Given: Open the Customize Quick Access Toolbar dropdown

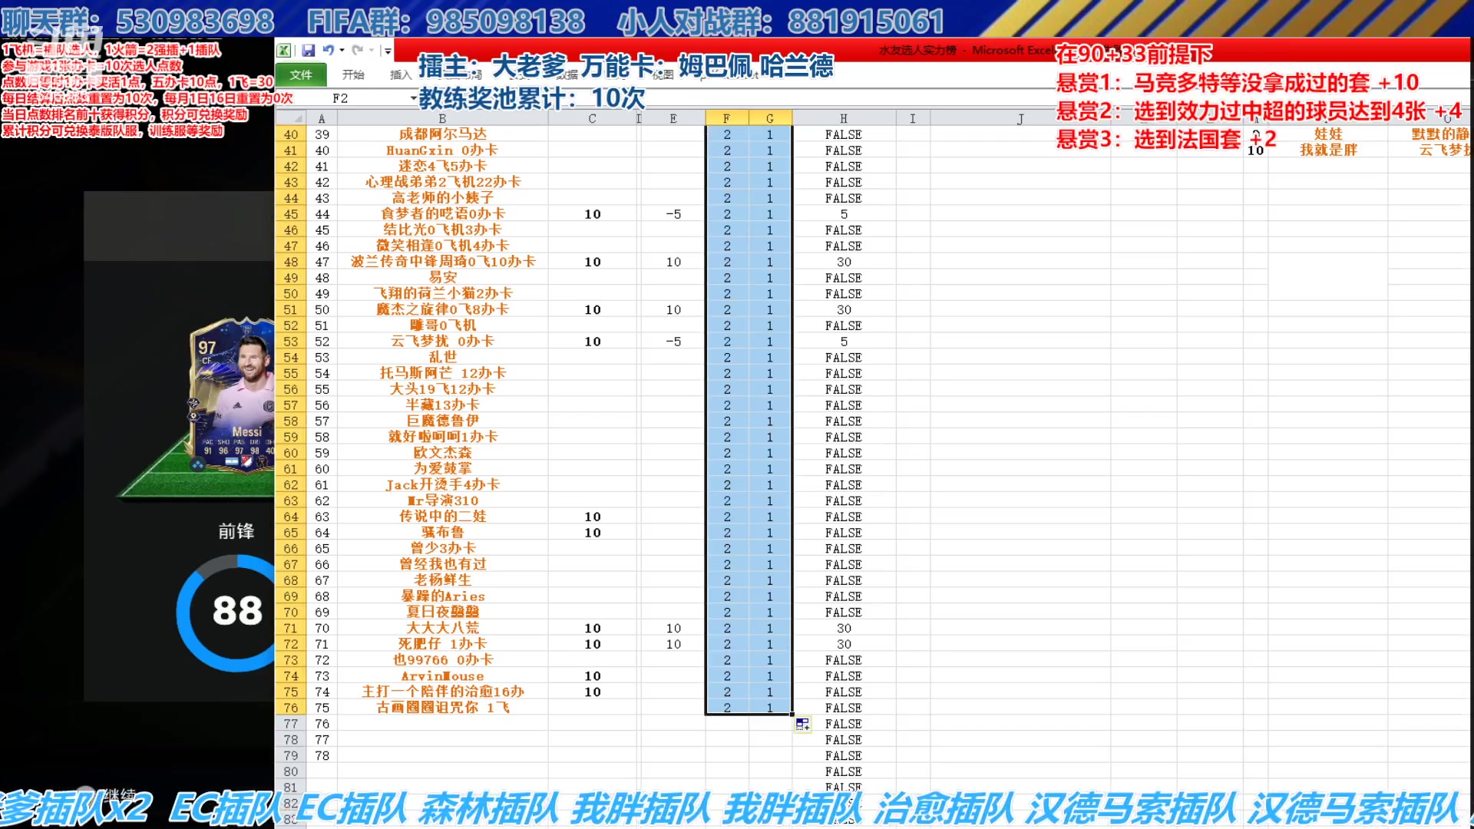Looking at the screenshot, I should pyautogui.click(x=388, y=51).
